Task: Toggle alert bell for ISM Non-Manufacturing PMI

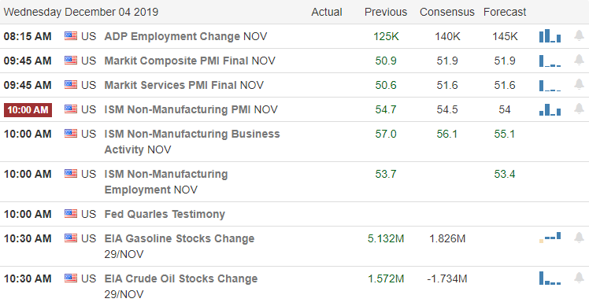Action: pos(580,109)
